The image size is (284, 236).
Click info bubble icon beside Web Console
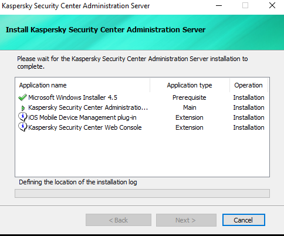pos(23,127)
